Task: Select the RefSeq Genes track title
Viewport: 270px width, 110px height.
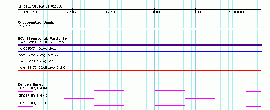Action: pyautogui.click(x=31, y=84)
